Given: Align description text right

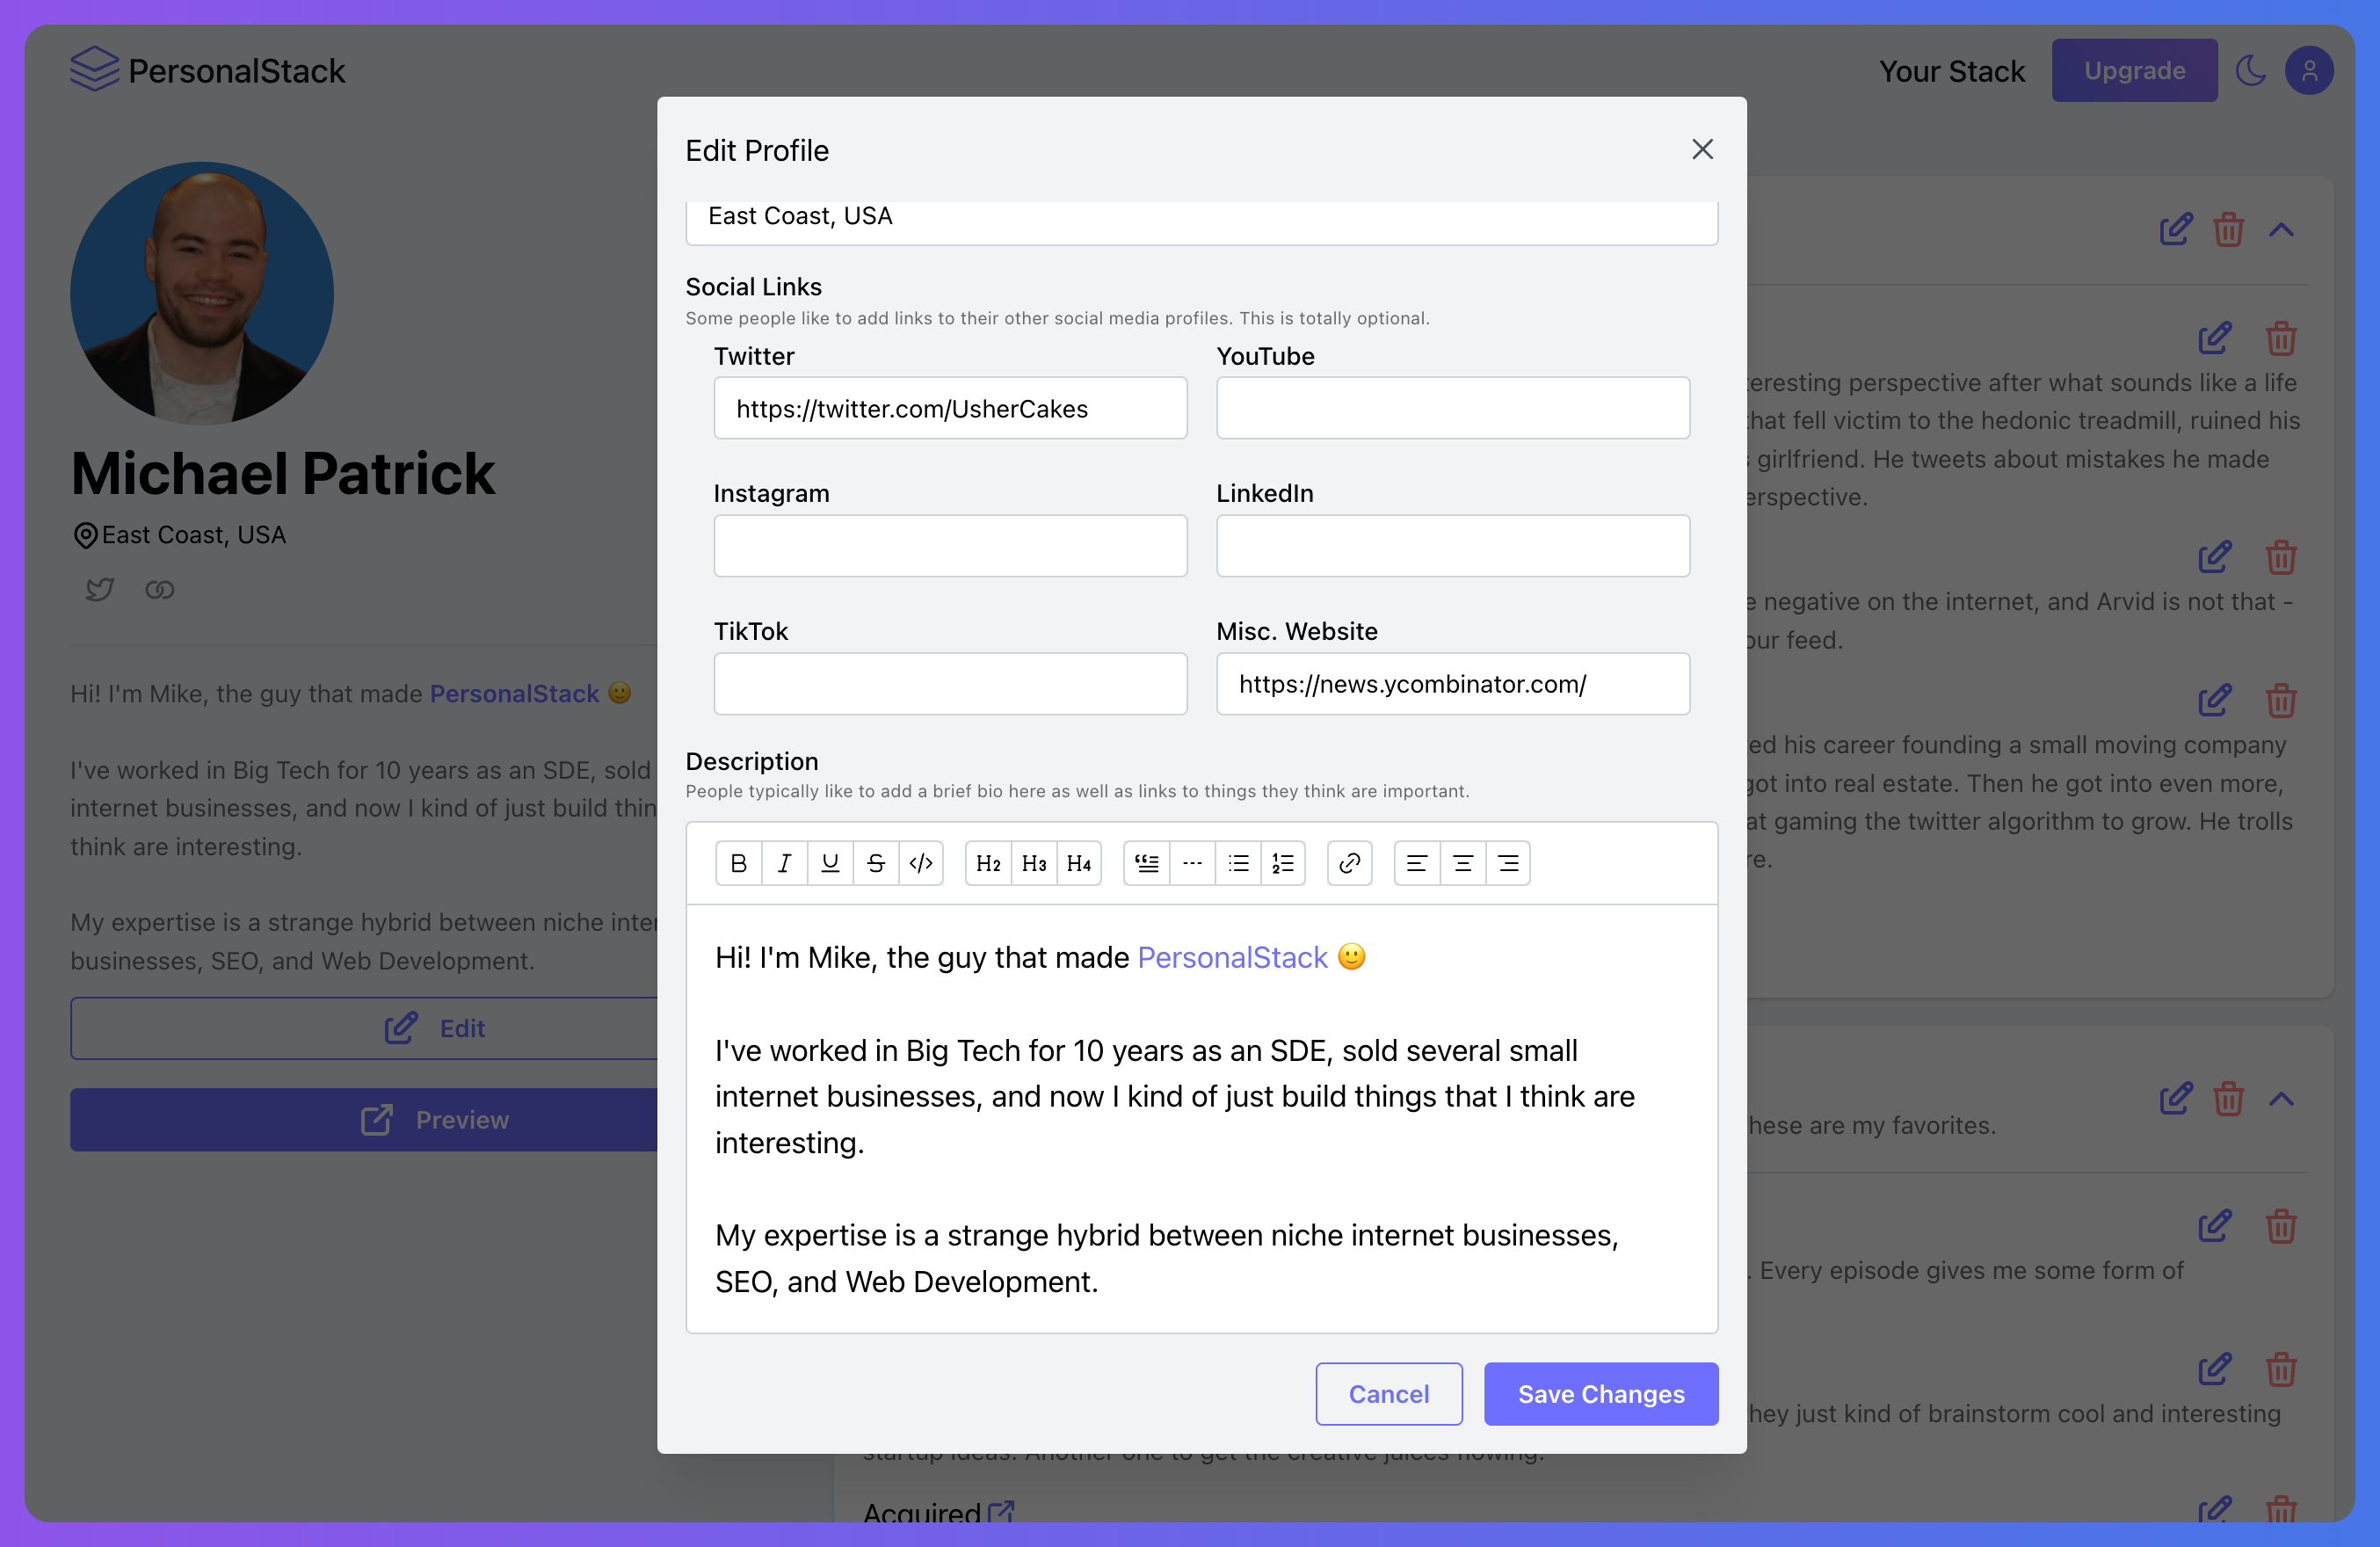Looking at the screenshot, I should click(1508, 863).
